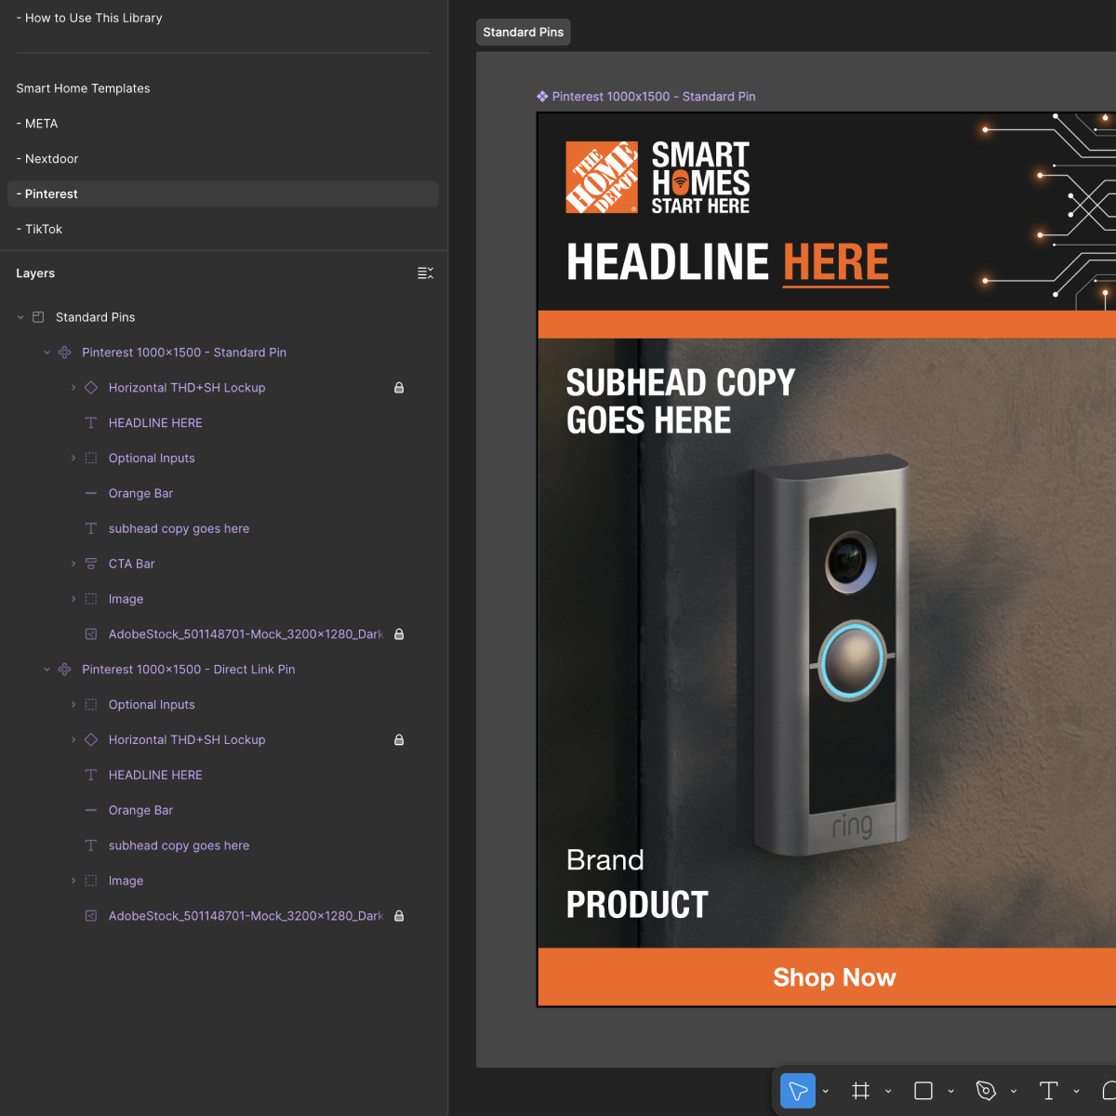1116x1116 pixels.
Task: Select the orange bar under the headline
Action: click(x=827, y=324)
